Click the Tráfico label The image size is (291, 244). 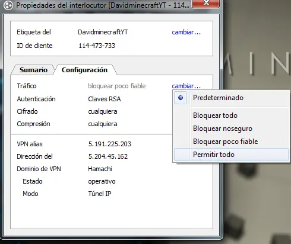[27, 86]
